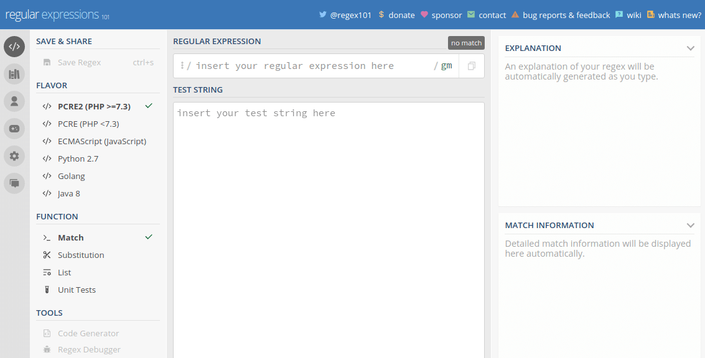The width and height of the screenshot is (705, 358).
Task: Select the Python 2.7 flavor
Action: 79,158
